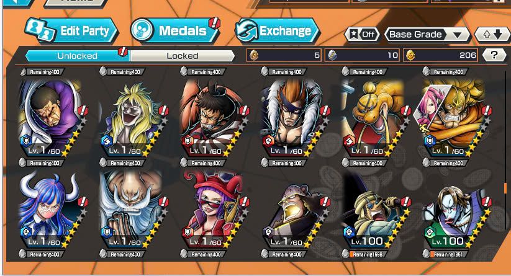Open the Edit Party screen
Screen dimensions: 511x276
[71, 30]
